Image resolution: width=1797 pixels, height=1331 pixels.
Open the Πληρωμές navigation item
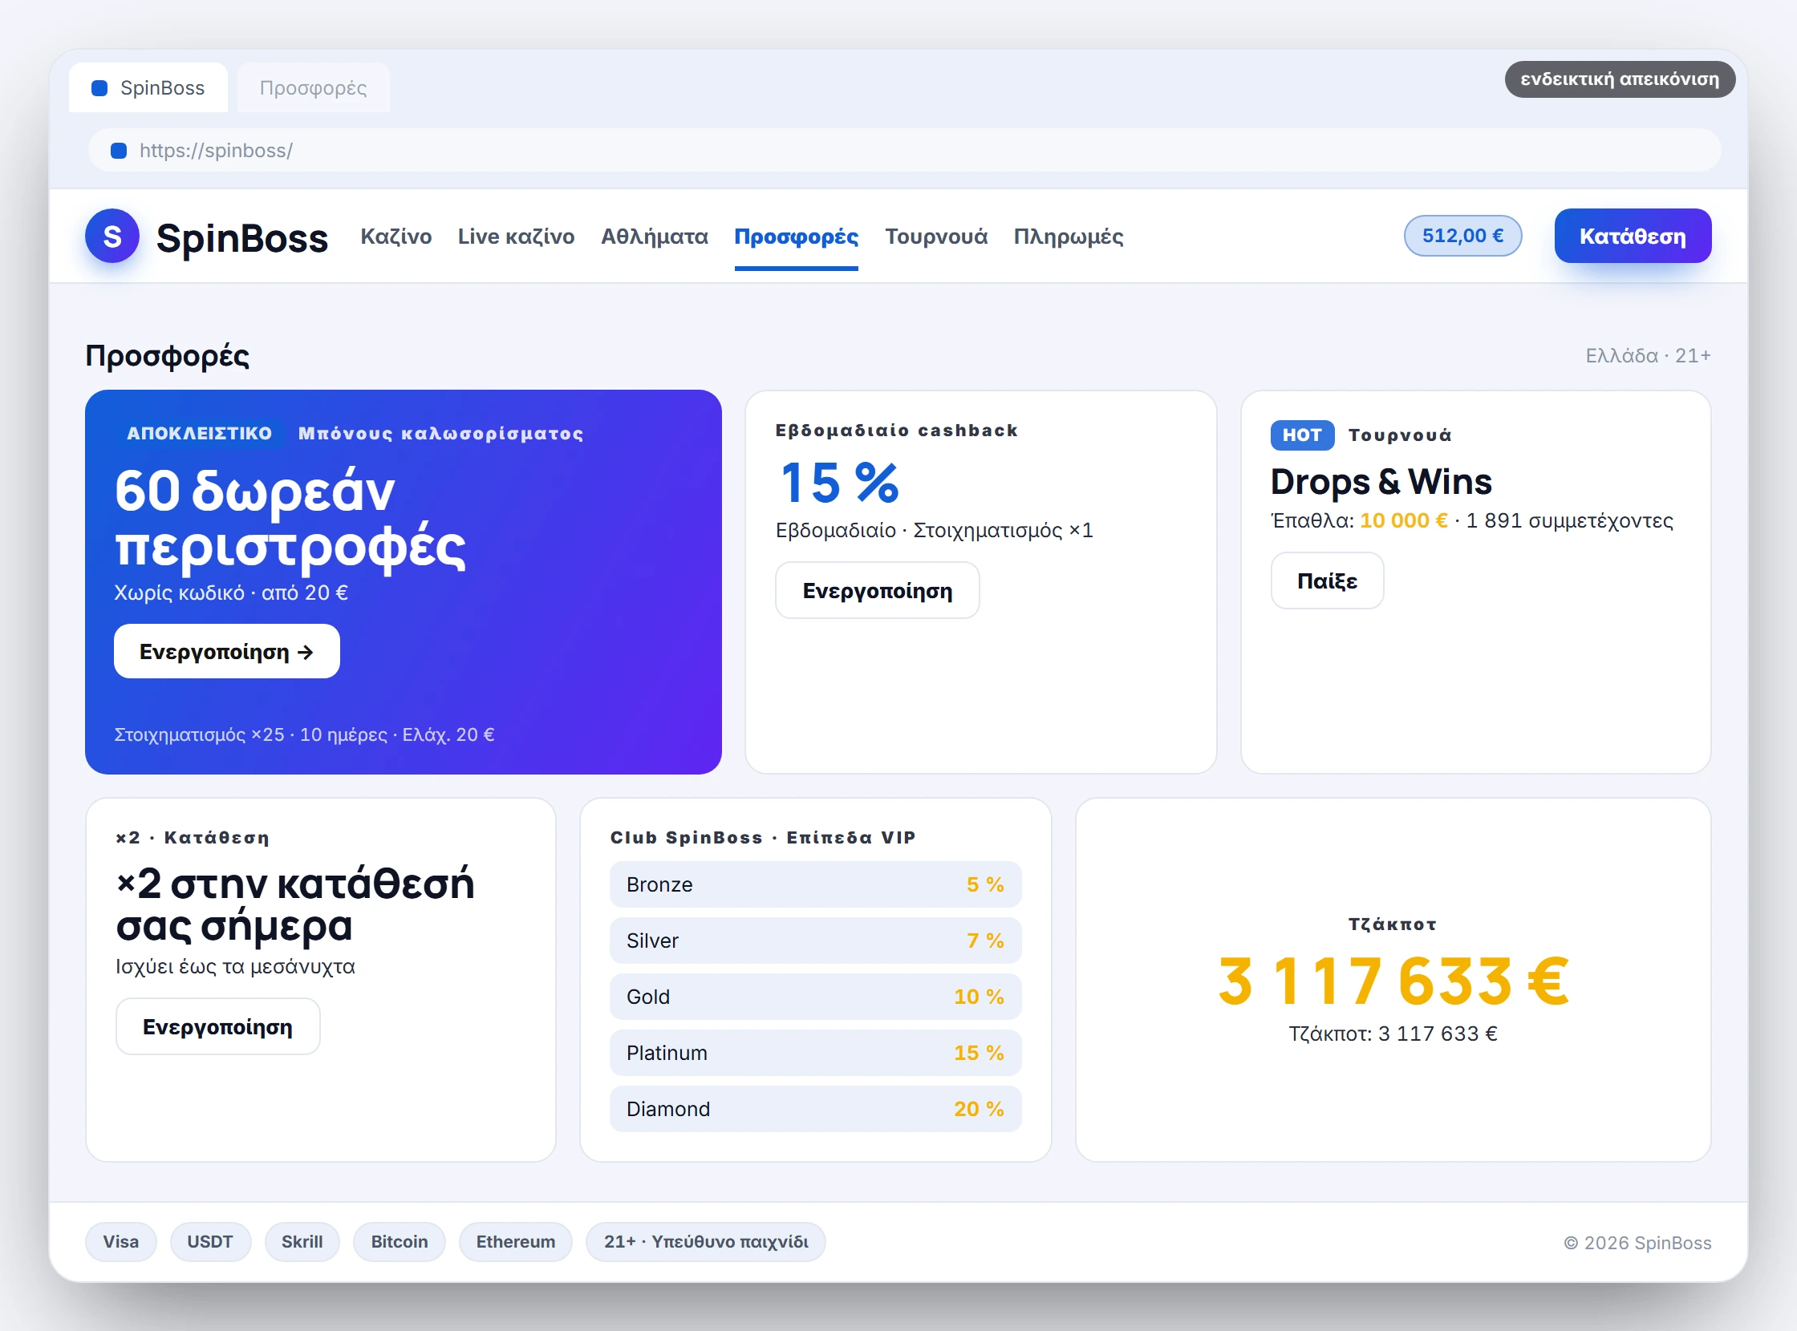[1069, 236]
